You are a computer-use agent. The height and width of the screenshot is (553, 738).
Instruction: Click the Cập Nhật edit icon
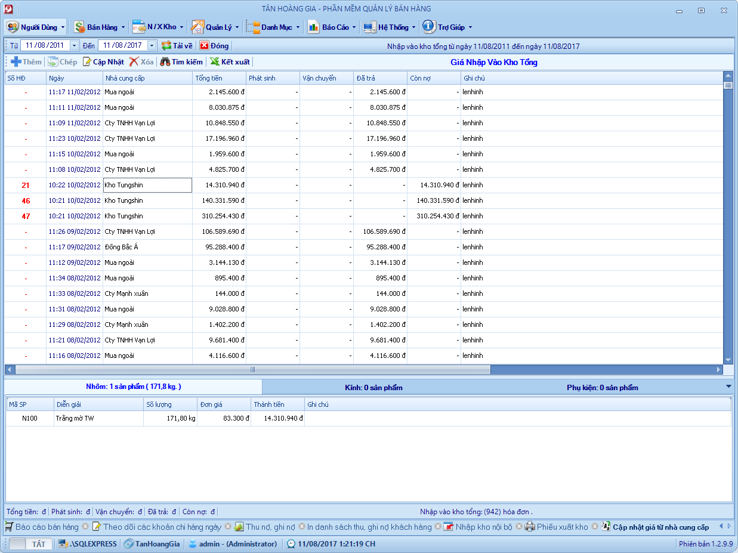pos(87,62)
